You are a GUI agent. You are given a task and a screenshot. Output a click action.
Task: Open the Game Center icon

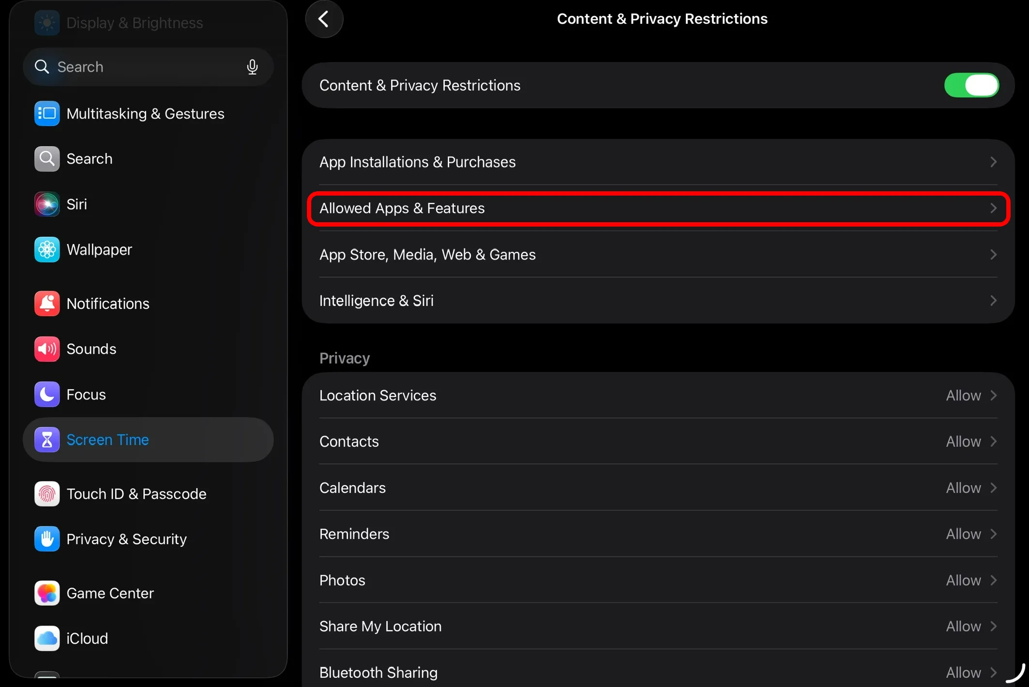(x=47, y=593)
